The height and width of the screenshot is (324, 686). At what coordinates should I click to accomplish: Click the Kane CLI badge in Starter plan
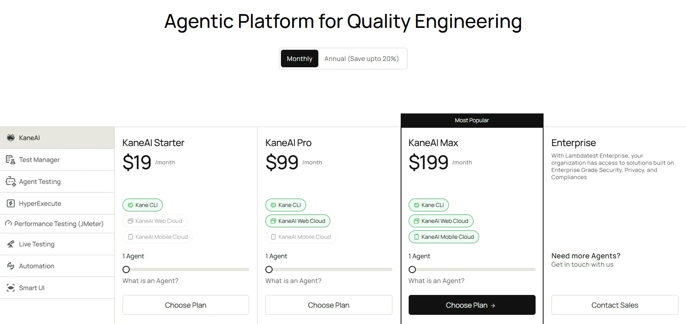pyautogui.click(x=142, y=205)
